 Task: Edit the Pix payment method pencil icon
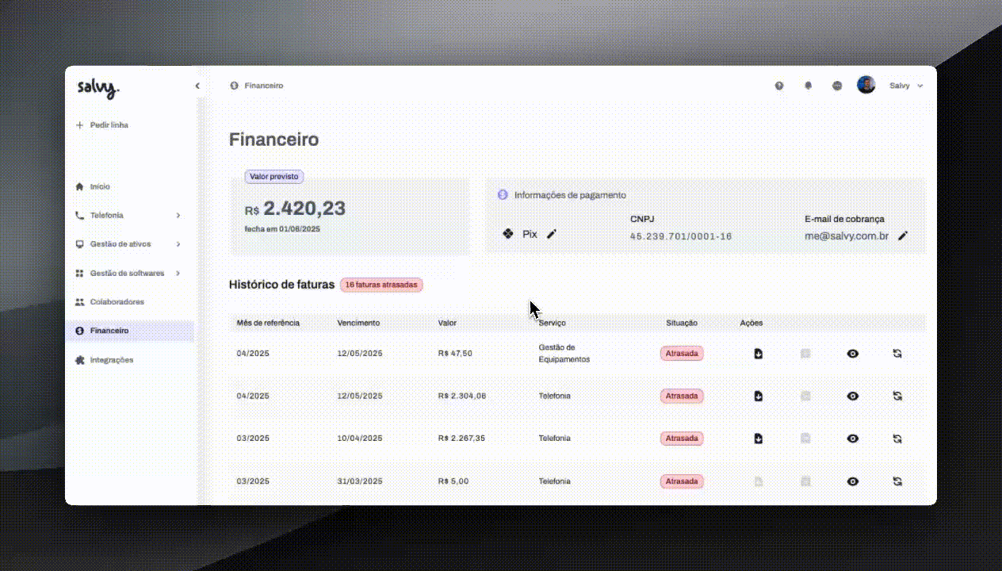coord(552,234)
